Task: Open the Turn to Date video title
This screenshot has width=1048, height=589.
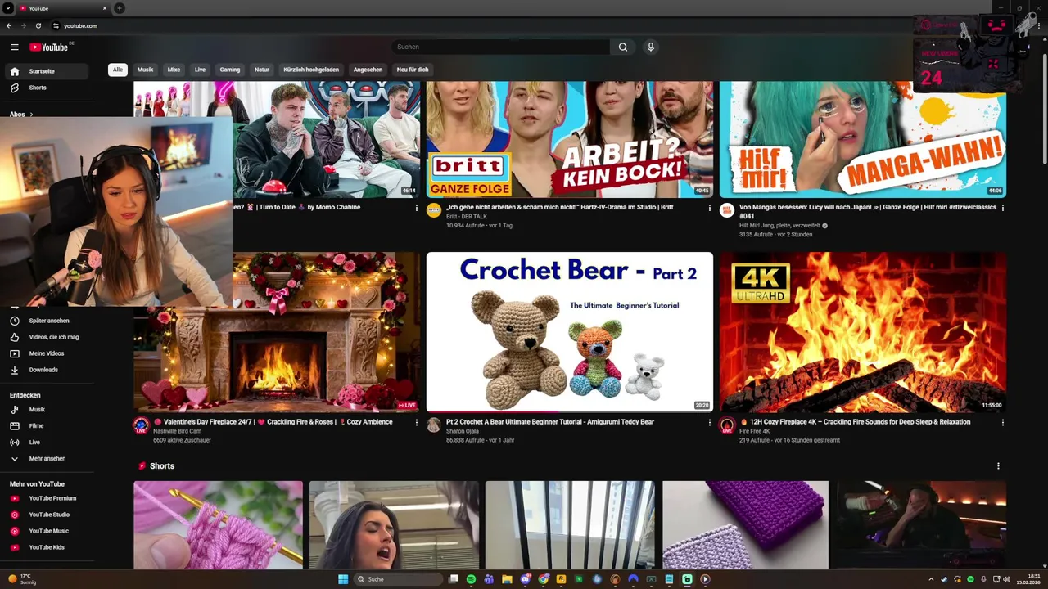Action: click(x=296, y=207)
